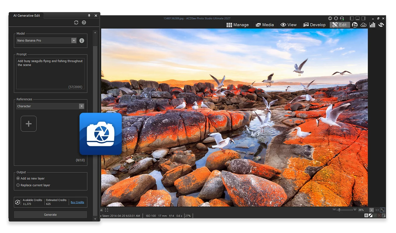Click the panel scrollbar up arrow
The height and width of the screenshot is (233, 396).
(95, 32)
